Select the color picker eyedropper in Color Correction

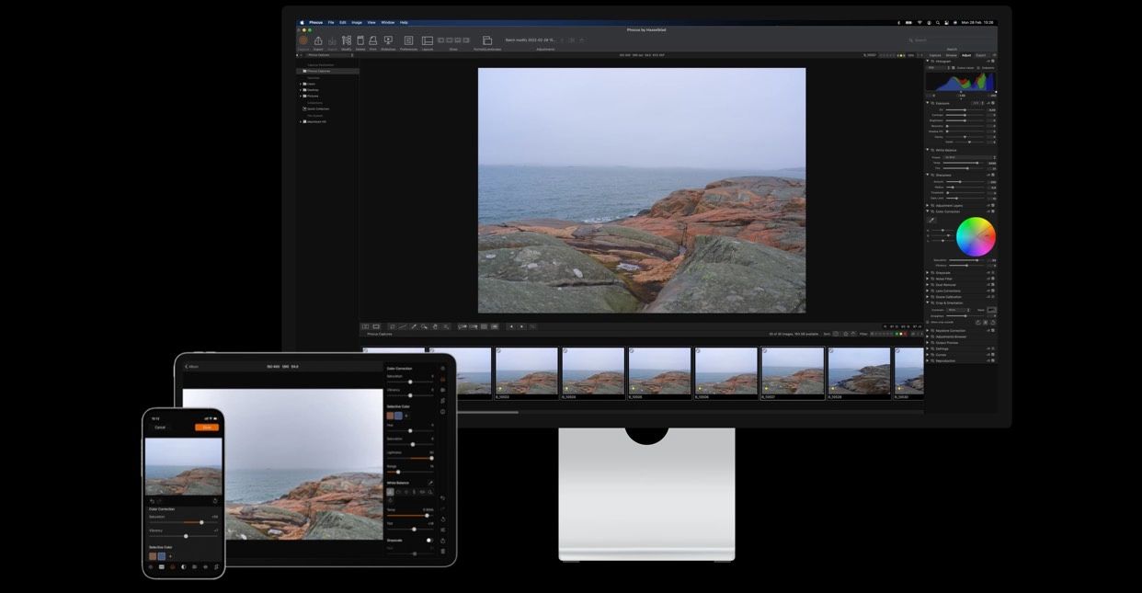(x=931, y=221)
